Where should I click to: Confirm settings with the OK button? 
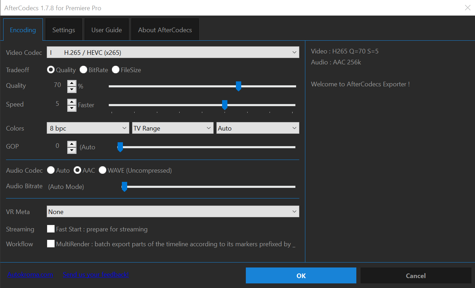[x=301, y=275]
